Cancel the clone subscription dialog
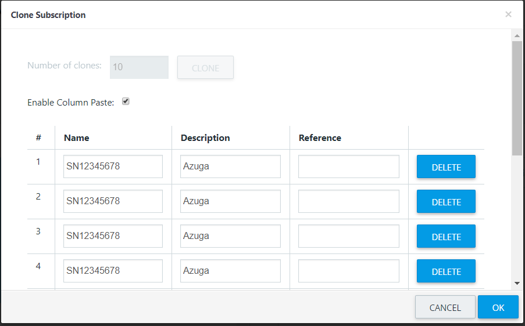This screenshot has width=525, height=326. click(x=445, y=307)
